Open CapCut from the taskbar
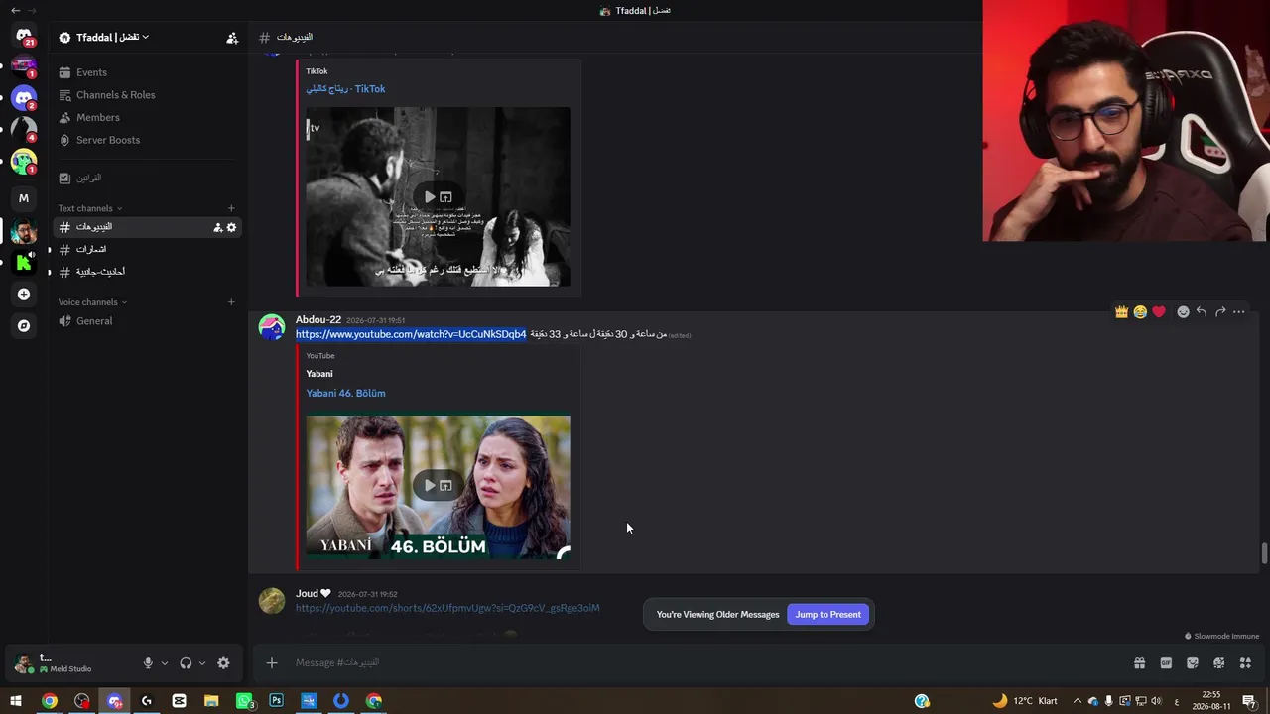Image resolution: width=1270 pixels, height=714 pixels. [x=179, y=701]
